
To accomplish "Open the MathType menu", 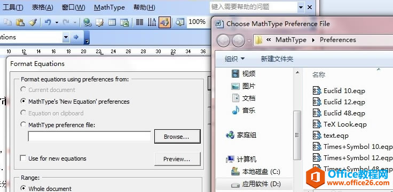I will tap(109, 7).
